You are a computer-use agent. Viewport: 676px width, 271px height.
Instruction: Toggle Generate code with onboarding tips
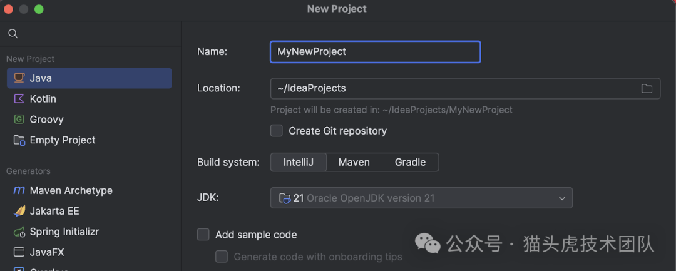pos(222,257)
